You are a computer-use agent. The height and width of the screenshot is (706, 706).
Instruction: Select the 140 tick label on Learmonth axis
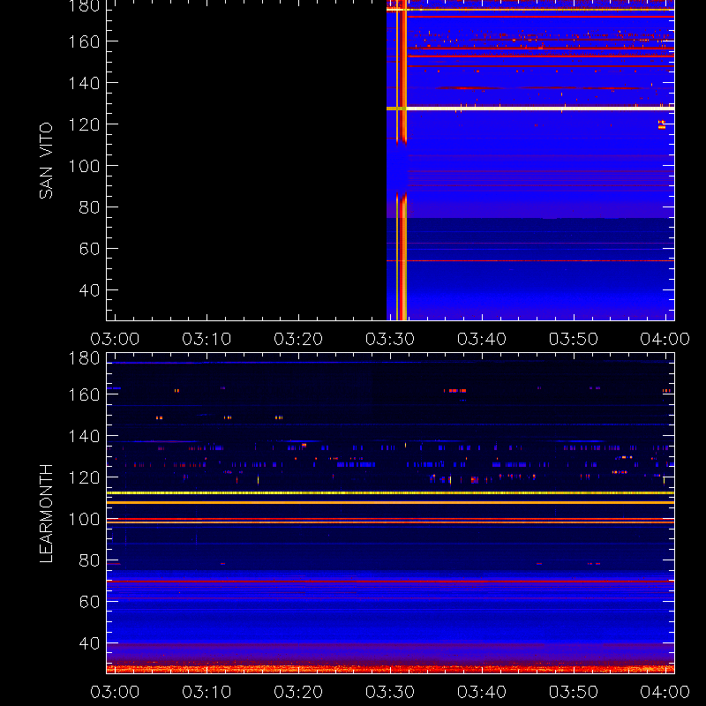84,436
